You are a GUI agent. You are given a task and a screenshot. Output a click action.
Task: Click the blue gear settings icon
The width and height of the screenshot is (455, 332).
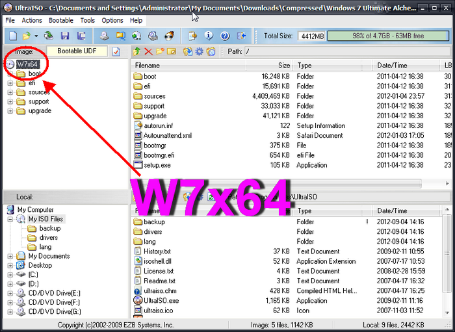(x=200, y=51)
